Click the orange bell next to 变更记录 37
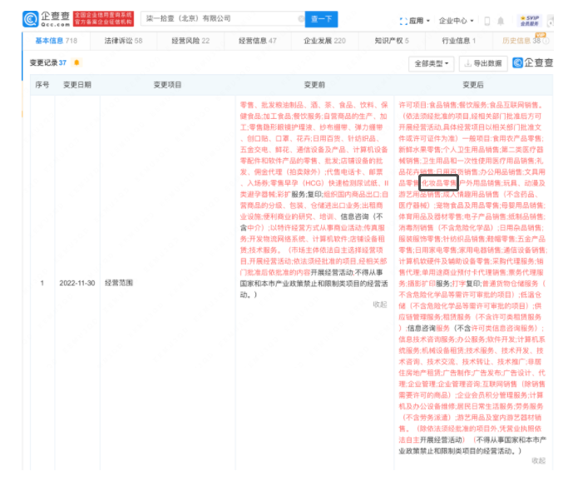 tap(77, 62)
